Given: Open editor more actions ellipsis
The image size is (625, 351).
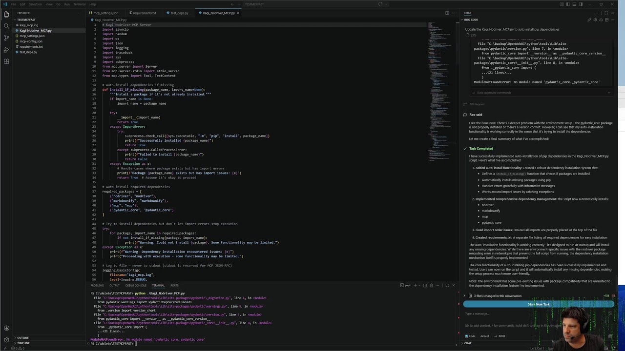Looking at the screenshot, I should click(x=453, y=13).
